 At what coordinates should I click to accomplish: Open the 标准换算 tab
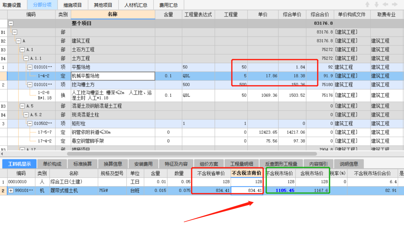pyautogui.click(x=83, y=164)
